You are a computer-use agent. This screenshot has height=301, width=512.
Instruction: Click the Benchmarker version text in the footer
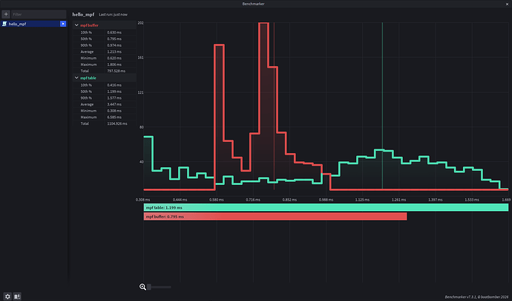[476, 297]
